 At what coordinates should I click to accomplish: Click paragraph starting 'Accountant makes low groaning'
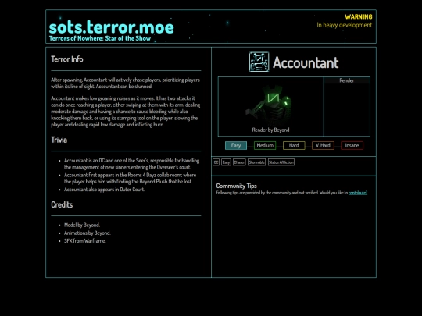[x=125, y=112]
